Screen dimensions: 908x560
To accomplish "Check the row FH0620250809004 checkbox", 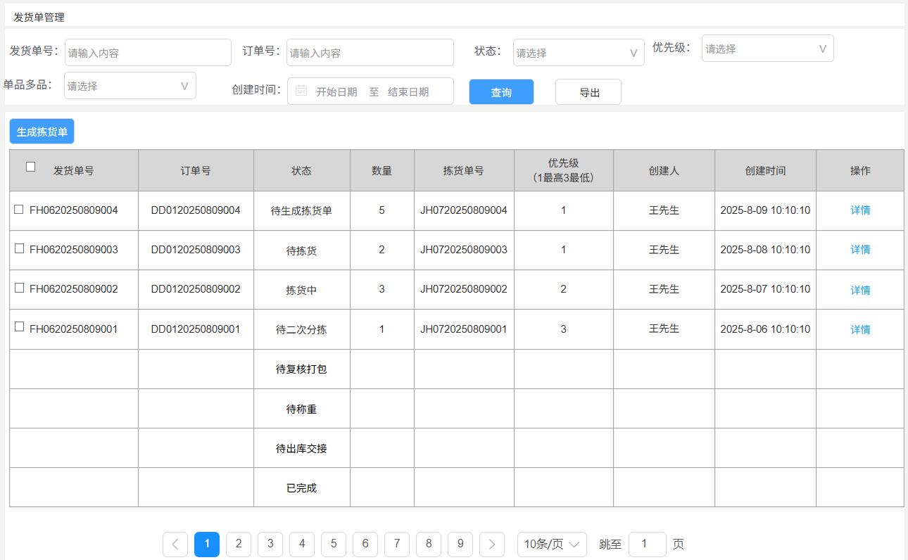I will pos(19,209).
